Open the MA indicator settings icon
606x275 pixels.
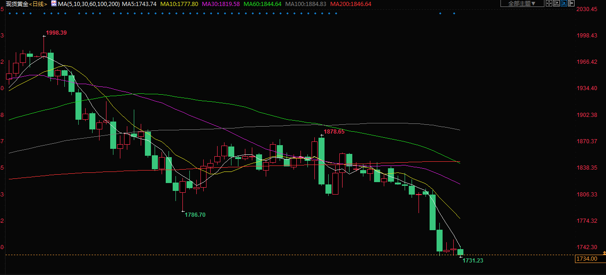click(x=54, y=4)
